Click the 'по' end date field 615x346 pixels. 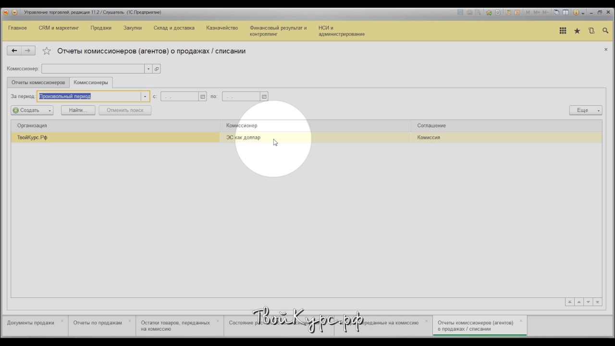(241, 97)
